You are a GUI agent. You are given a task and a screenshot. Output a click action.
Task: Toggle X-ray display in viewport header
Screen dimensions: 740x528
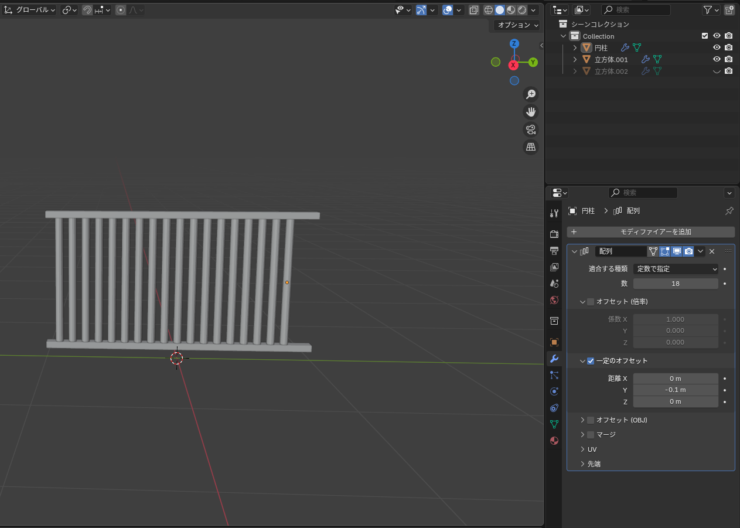pos(474,10)
